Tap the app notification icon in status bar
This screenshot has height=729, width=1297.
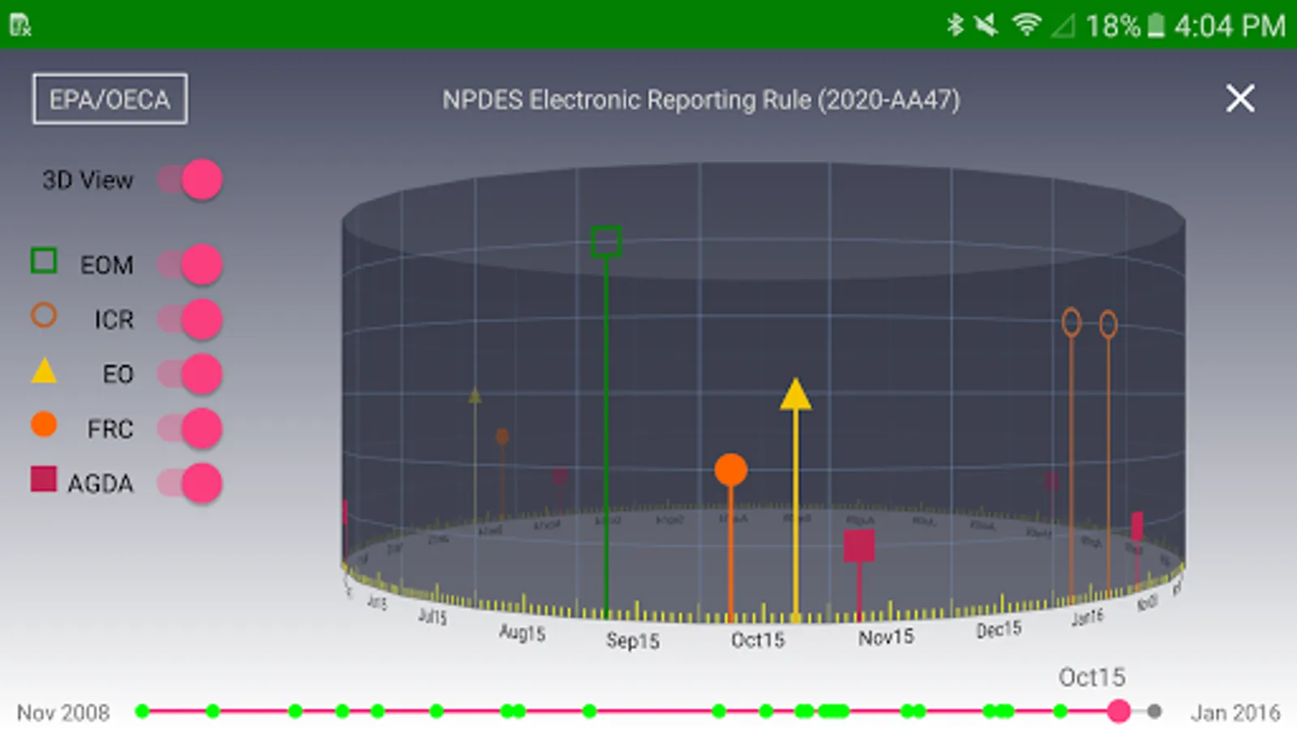coord(21,25)
